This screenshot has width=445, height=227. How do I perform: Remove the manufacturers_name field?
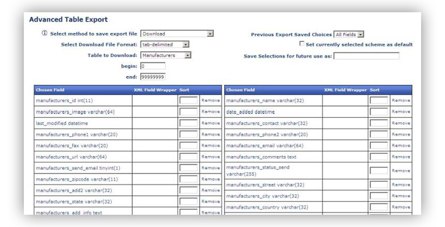click(401, 100)
